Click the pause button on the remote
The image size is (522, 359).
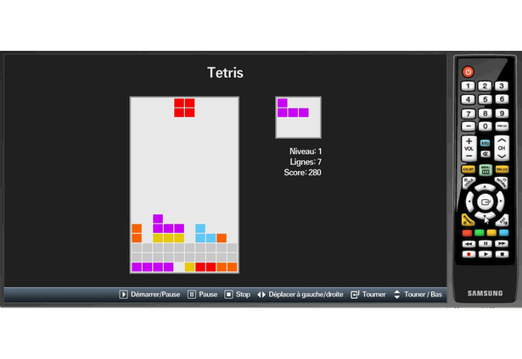click(x=486, y=244)
